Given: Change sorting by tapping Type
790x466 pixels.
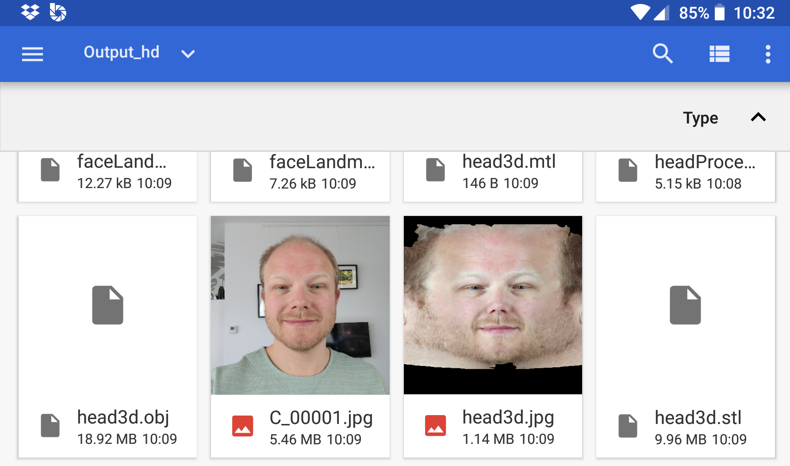Looking at the screenshot, I should [x=700, y=118].
